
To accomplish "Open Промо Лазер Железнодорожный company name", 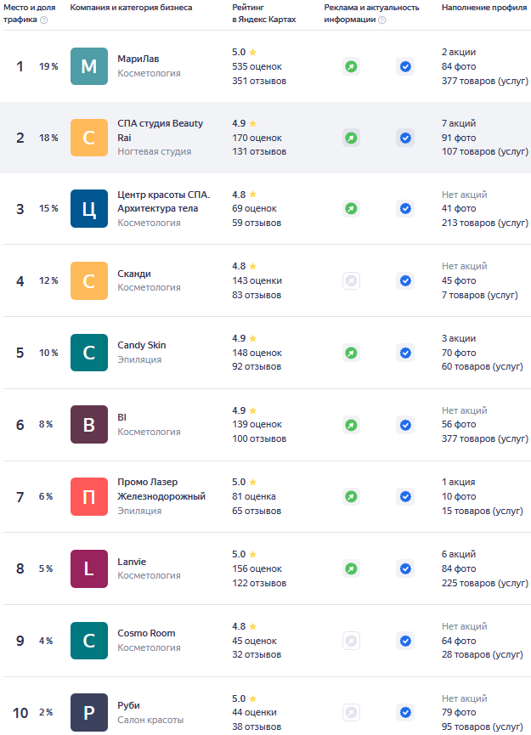I will 161,489.
